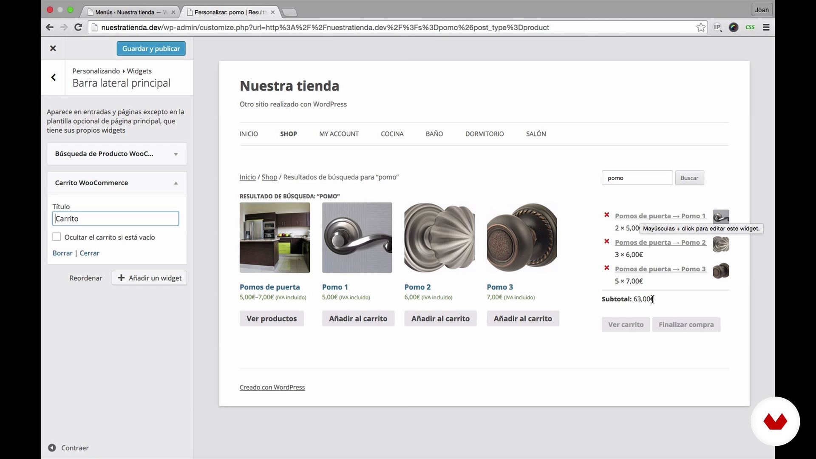816x459 pixels.
Task: Click Reordenar link
Action: pyautogui.click(x=86, y=278)
